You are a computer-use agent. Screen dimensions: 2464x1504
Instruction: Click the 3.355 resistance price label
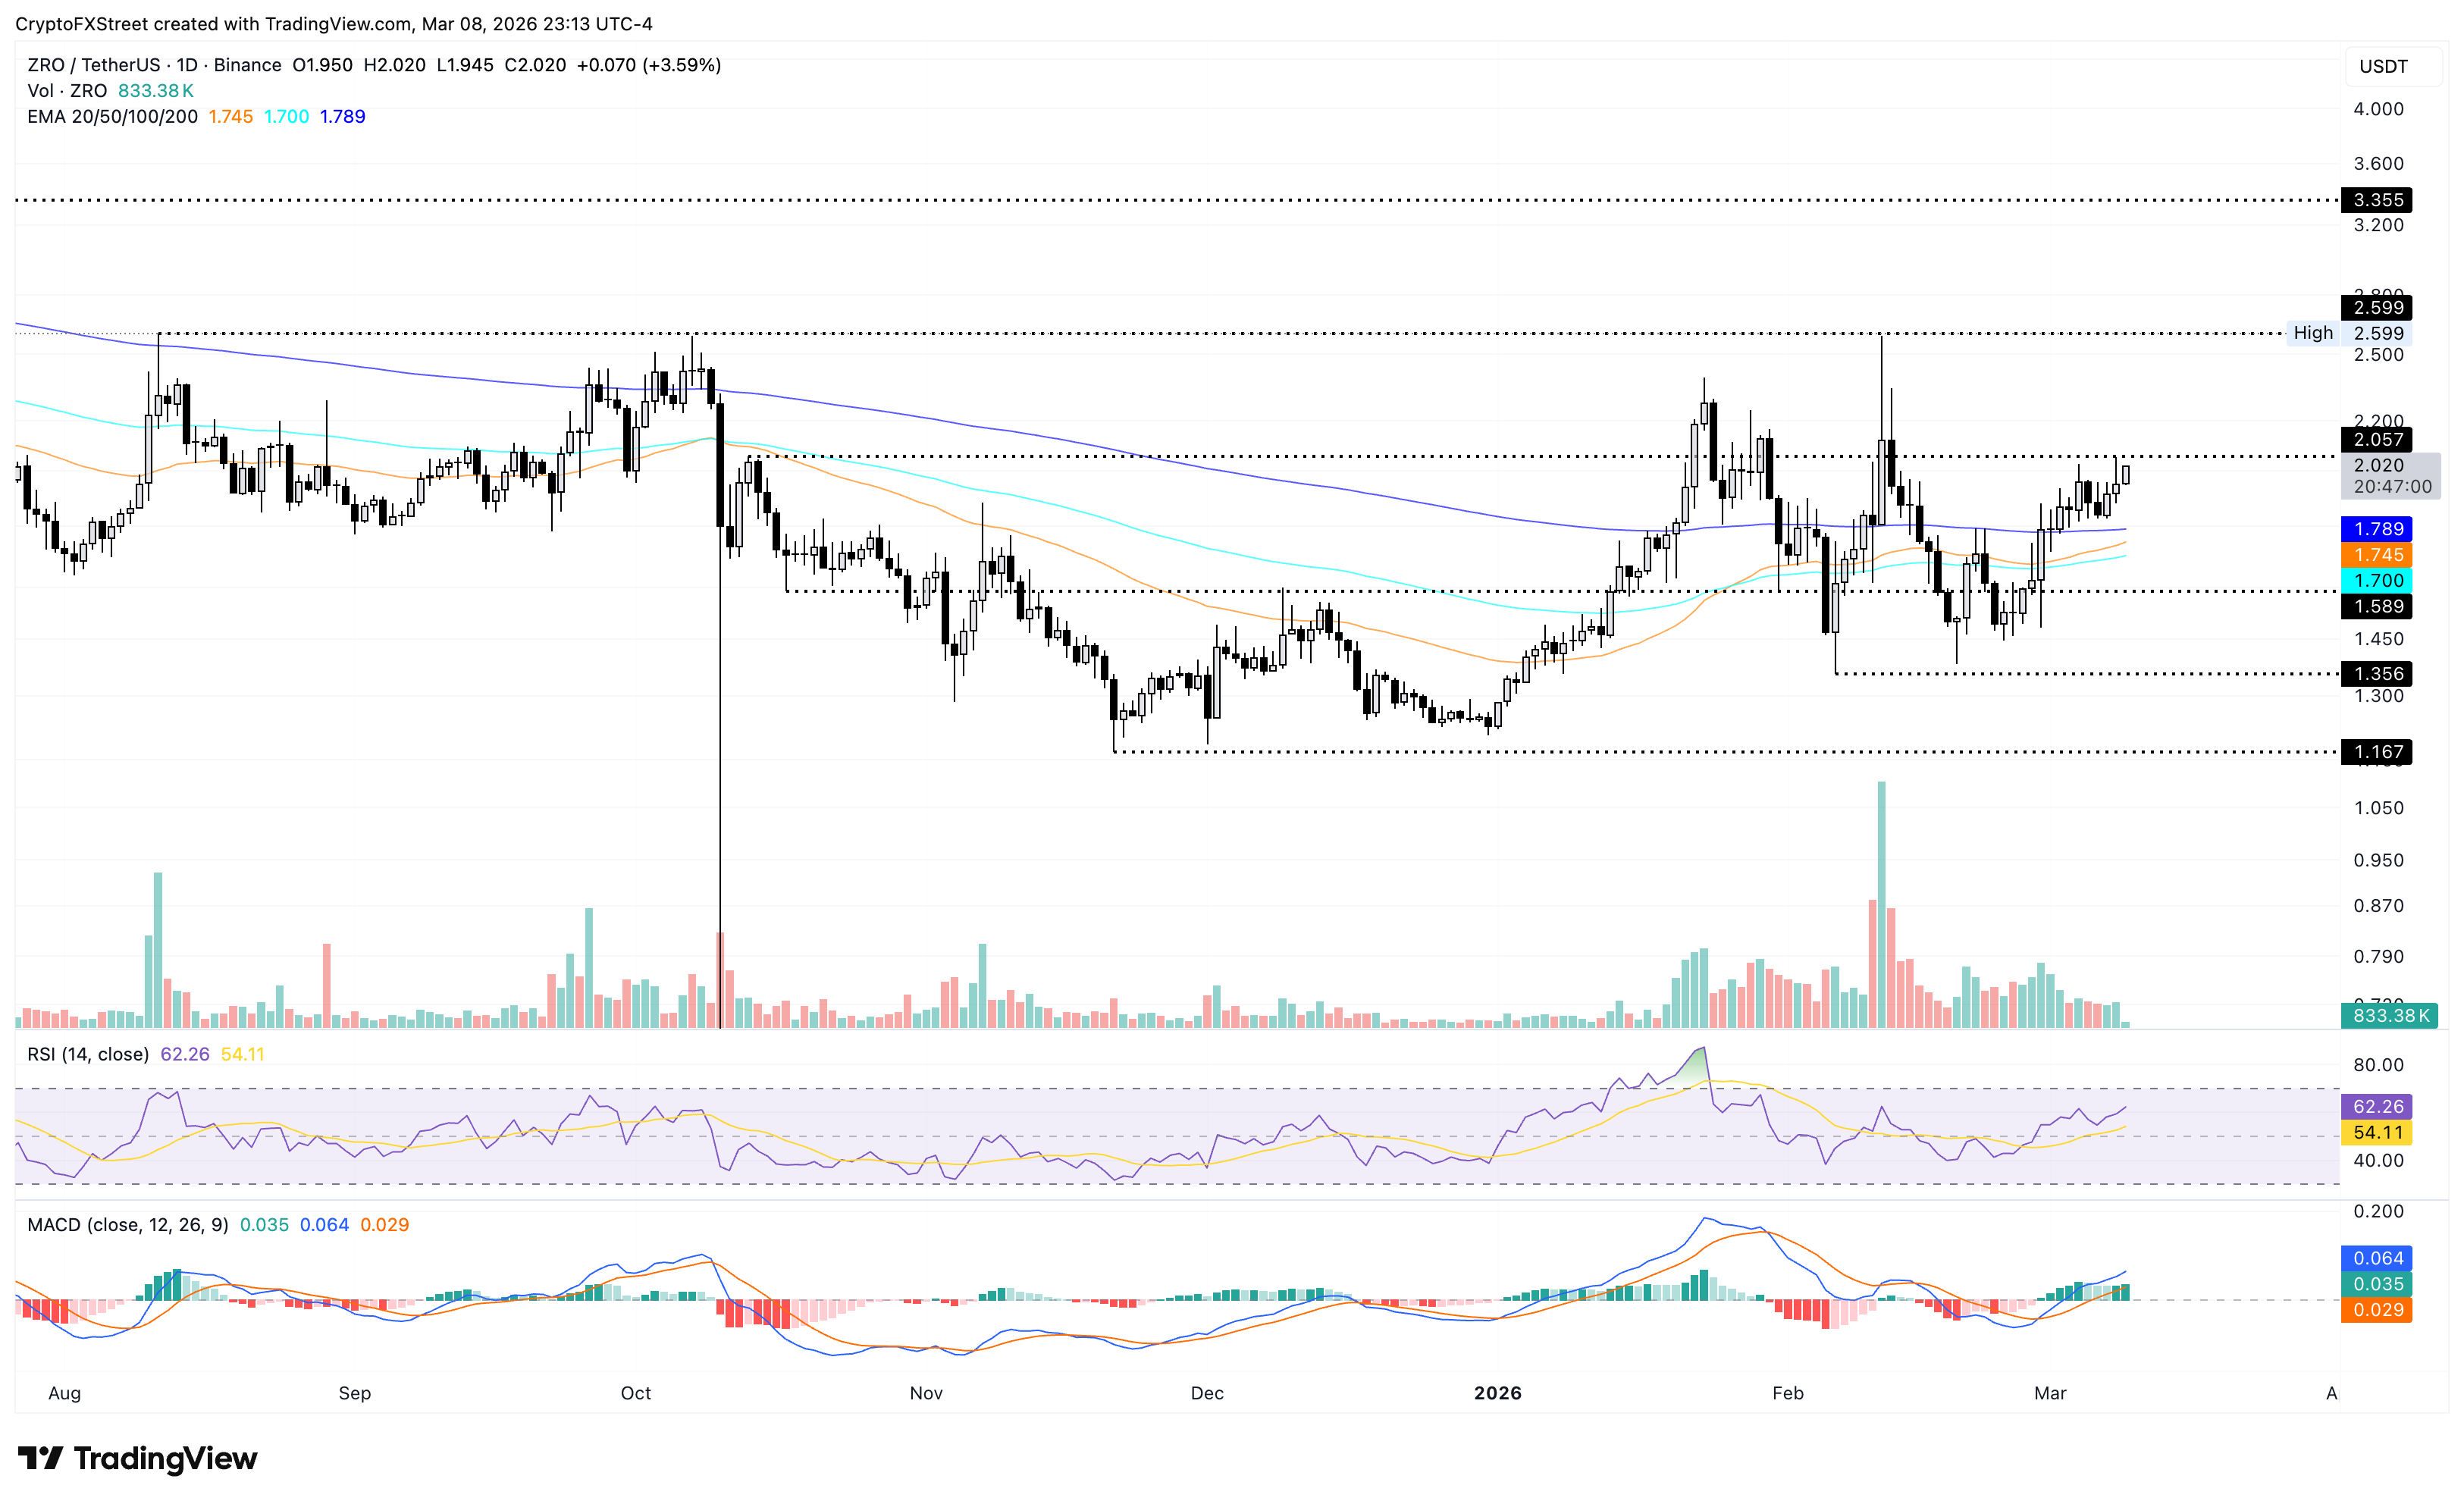pyautogui.click(x=2377, y=200)
